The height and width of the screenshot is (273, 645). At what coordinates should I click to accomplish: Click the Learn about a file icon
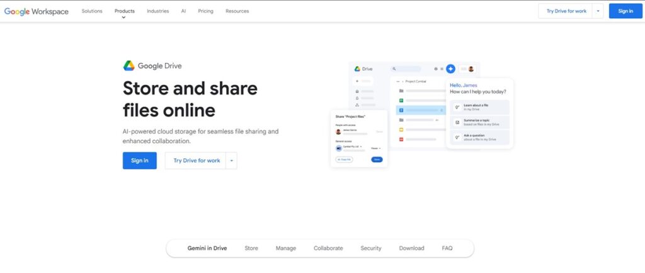click(x=457, y=107)
